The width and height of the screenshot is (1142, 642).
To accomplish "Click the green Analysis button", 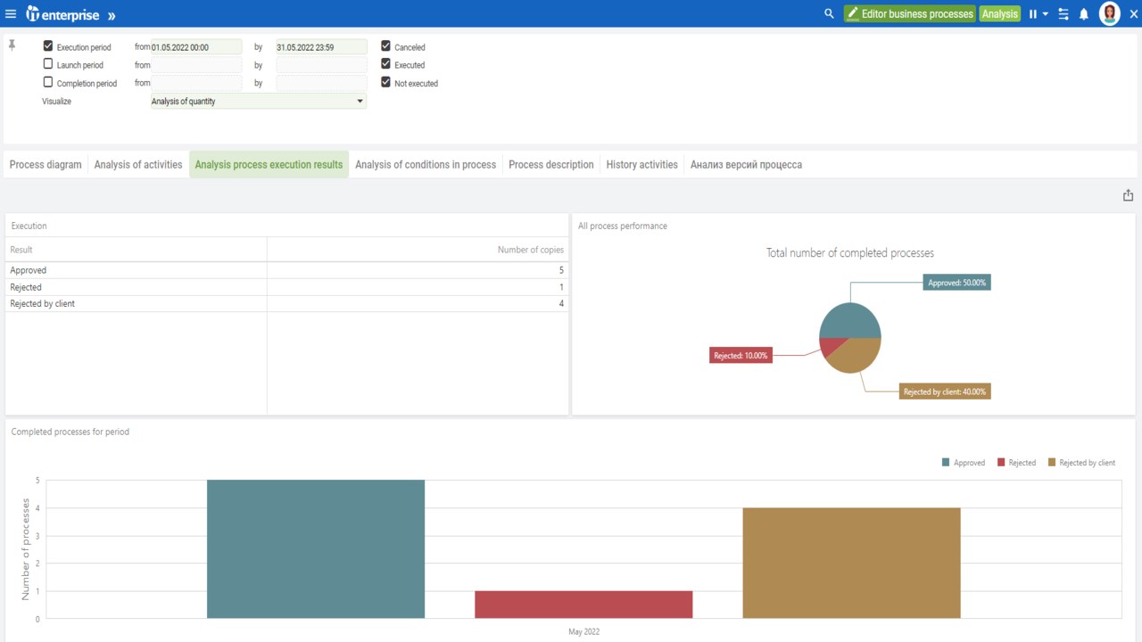I will [1000, 14].
